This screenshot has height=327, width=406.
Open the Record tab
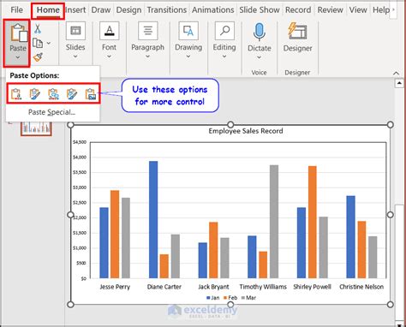coord(298,10)
